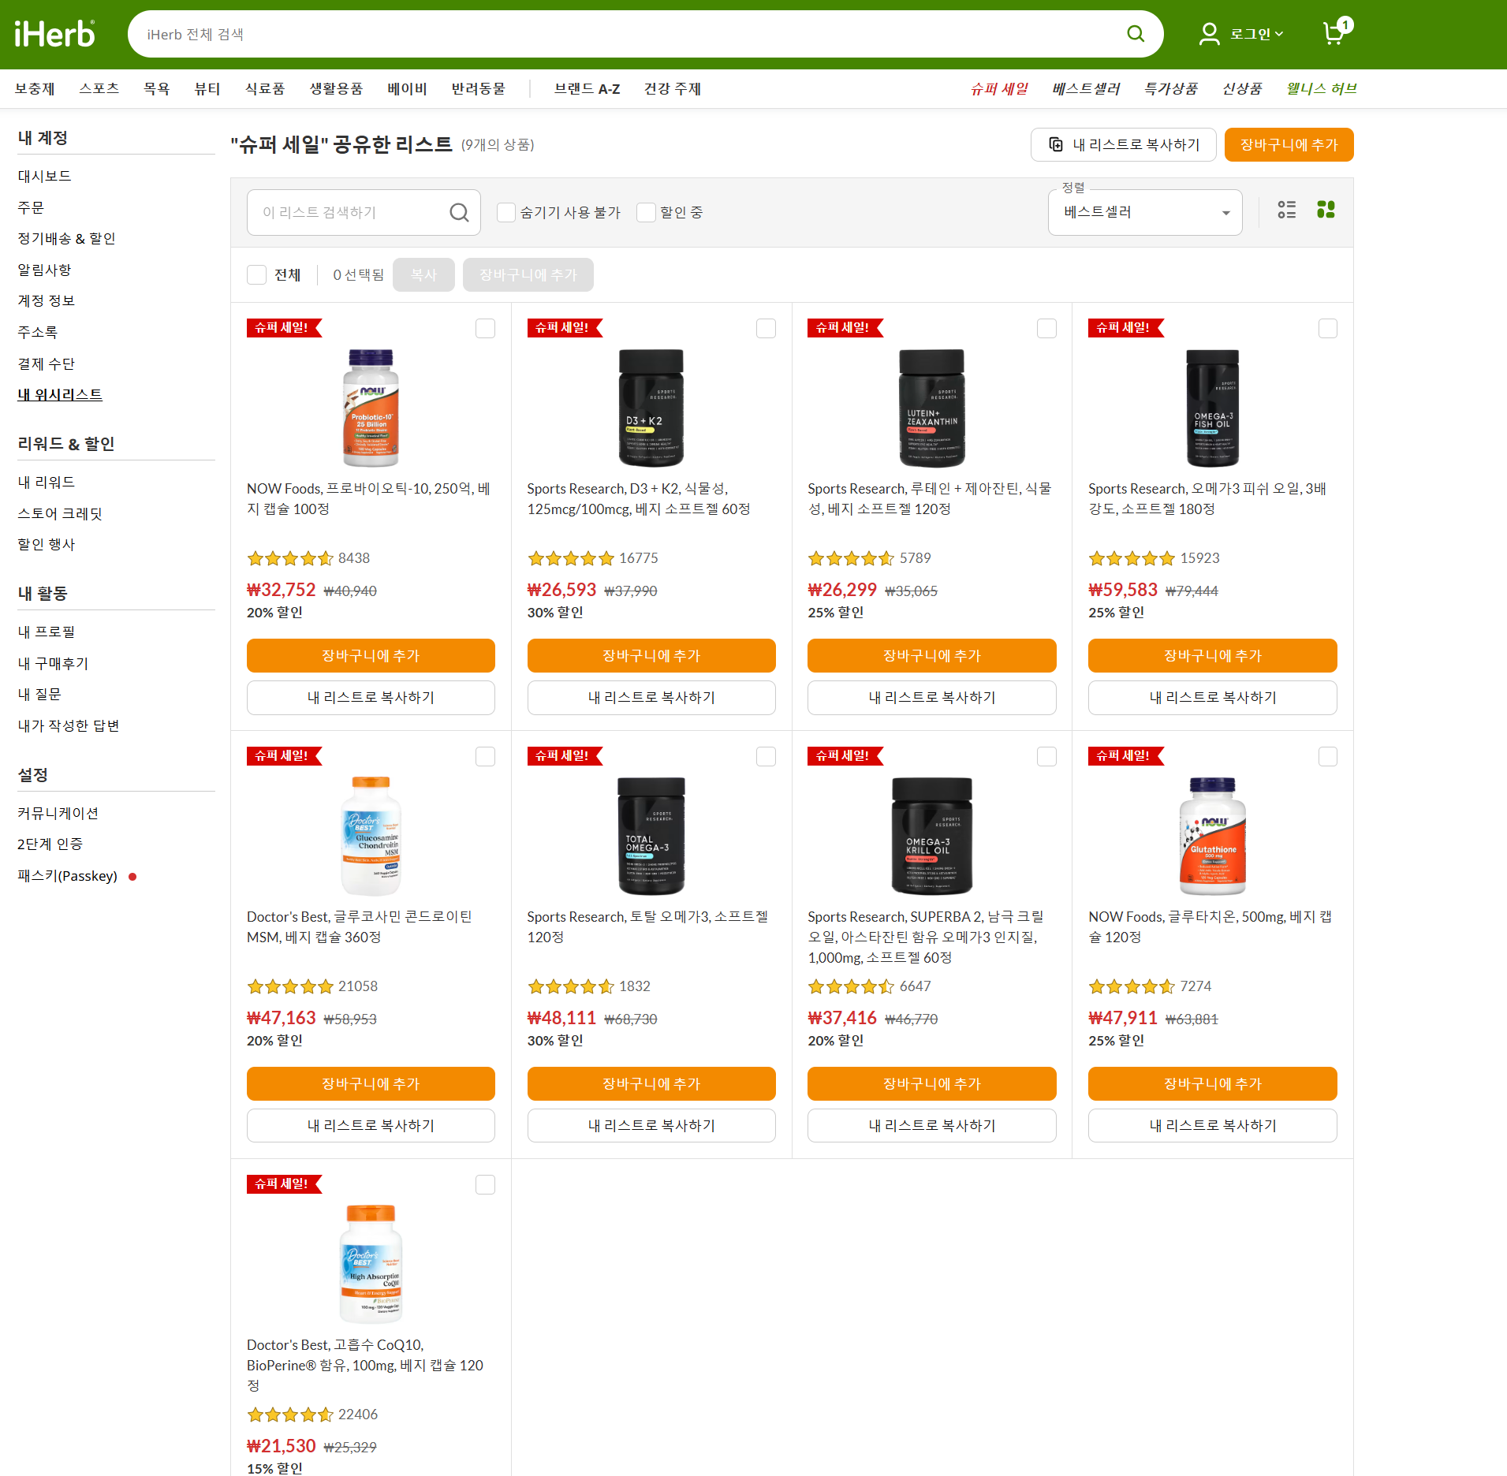Open the 정렬 베스트셀러 sort dropdown
1507x1476 pixels.
tap(1144, 213)
